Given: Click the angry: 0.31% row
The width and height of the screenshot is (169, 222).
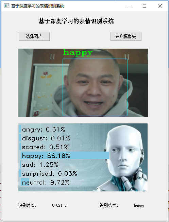Looking at the screenshot, I should (x=42, y=129).
